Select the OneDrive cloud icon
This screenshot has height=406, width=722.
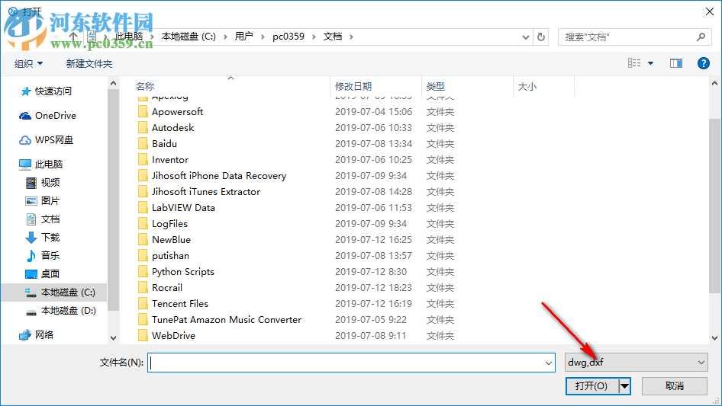25,116
